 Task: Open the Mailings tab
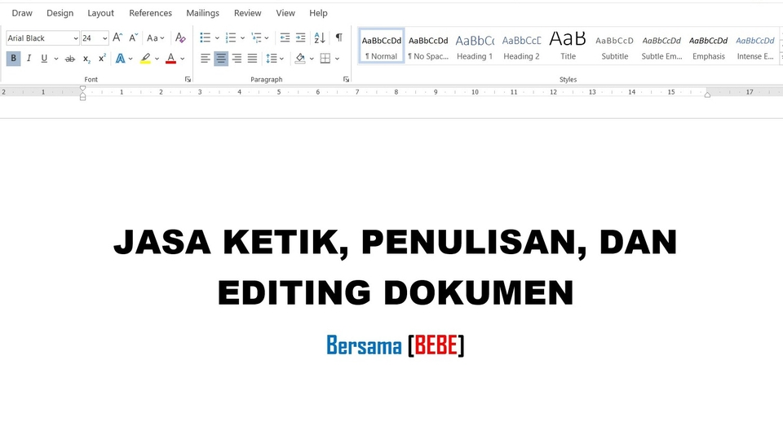click(x=203, y=13)
